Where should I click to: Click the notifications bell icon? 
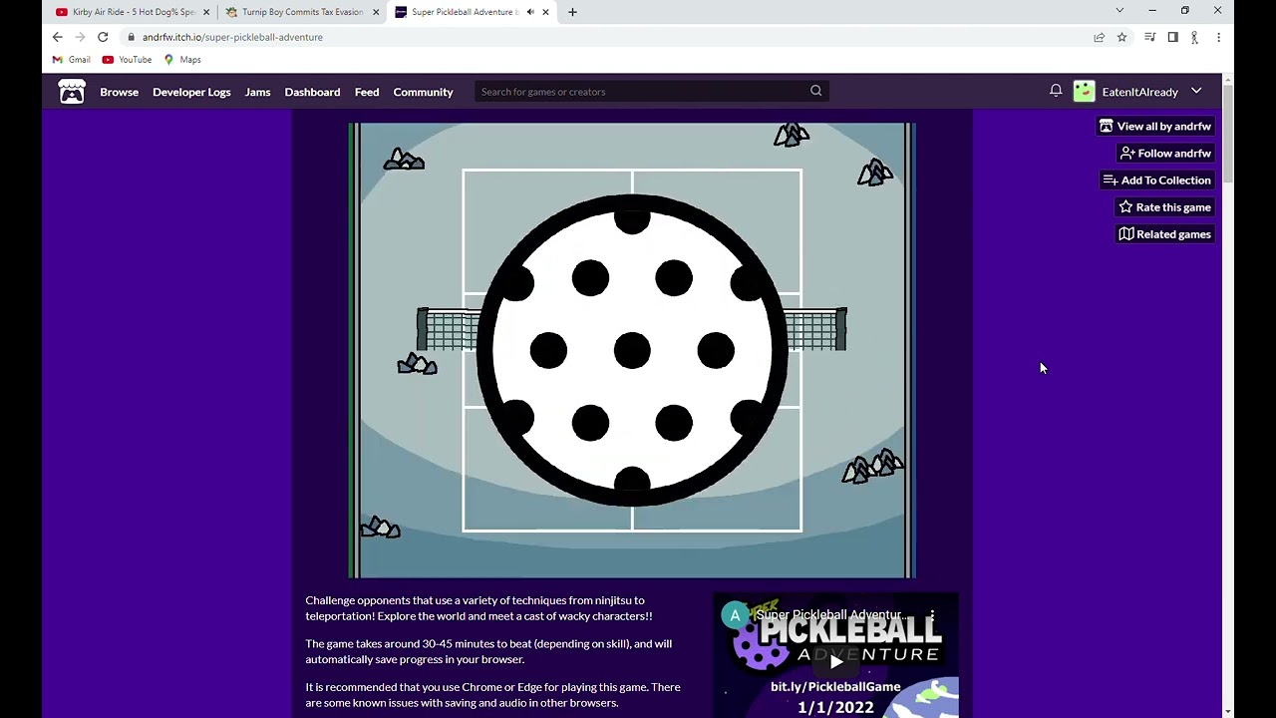tap(1056, 91)
